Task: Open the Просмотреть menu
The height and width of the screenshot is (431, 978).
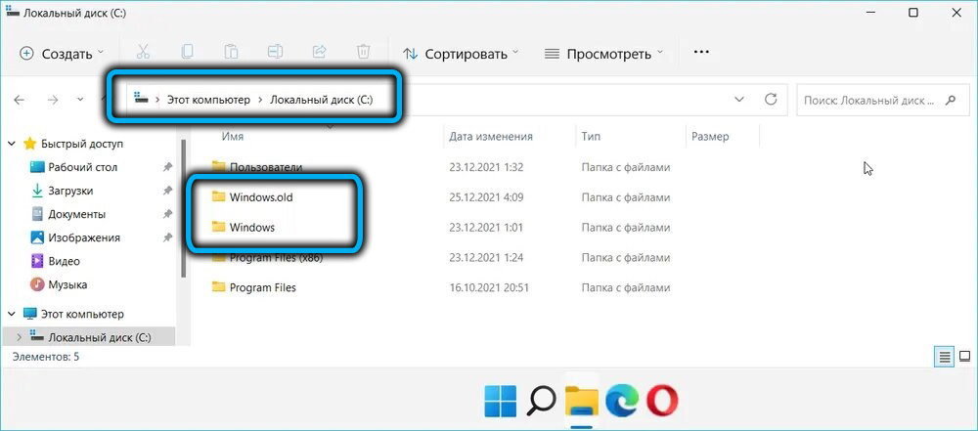Action: pyautogui.click(x=602, y=53)
